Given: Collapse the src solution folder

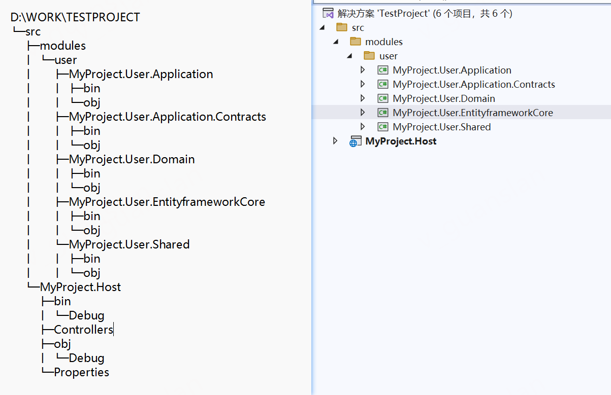Looking at the screenshot, I should tap(322, 27).
